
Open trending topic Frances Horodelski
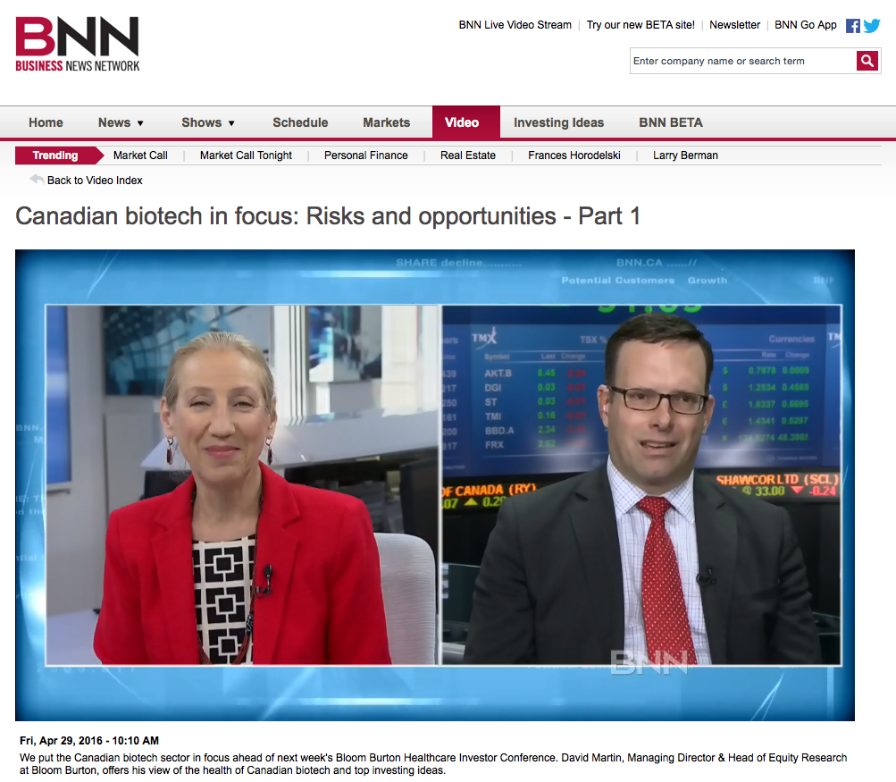coord(574,156)
